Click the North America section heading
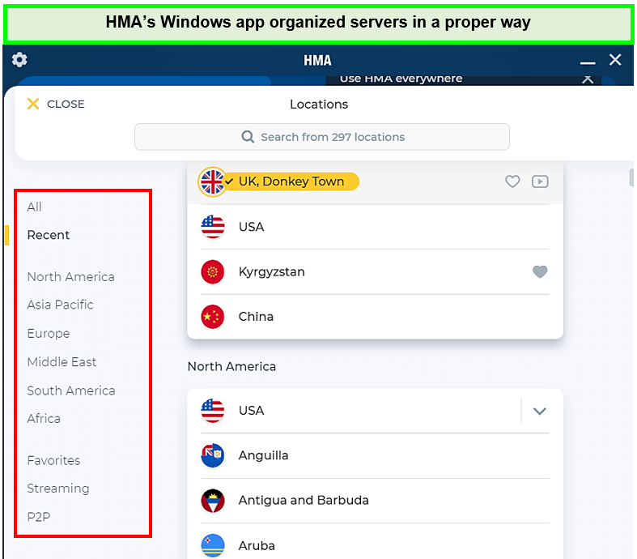Screen dimensions: 637x559 tap(231, 367)
